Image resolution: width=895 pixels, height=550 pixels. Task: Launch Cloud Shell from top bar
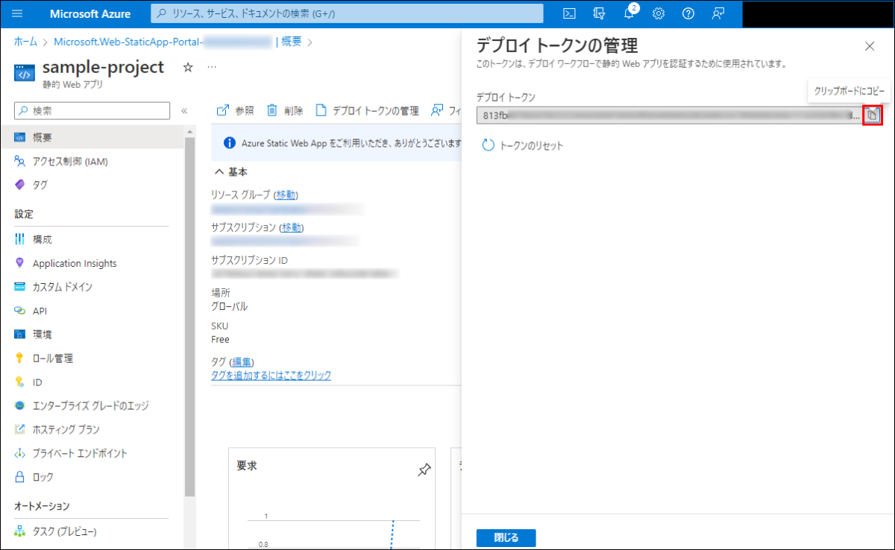coord(569,13)
